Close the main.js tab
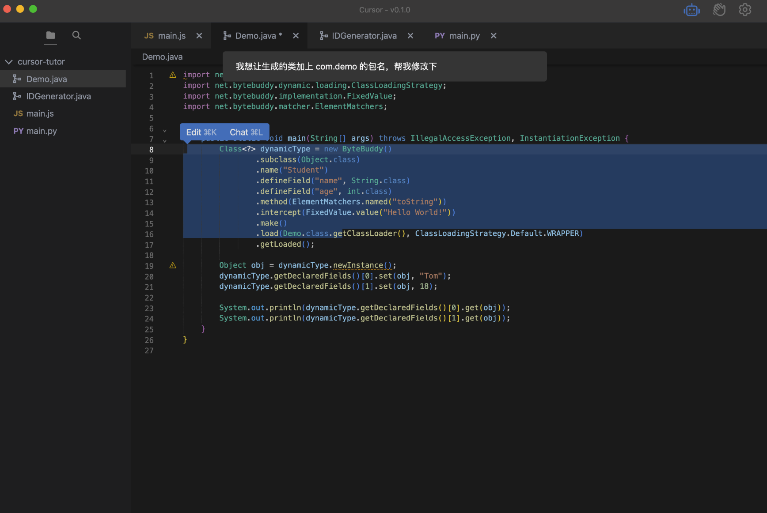Viewport: 767px width, 513px height. pyautogui.click(x=199, y=36)
